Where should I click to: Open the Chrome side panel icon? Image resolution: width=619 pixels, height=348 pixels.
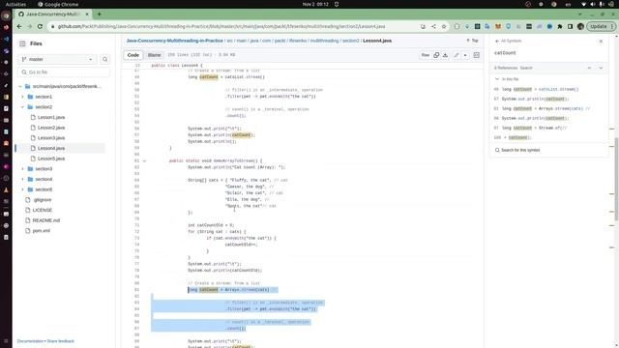(x=570, y=26)
